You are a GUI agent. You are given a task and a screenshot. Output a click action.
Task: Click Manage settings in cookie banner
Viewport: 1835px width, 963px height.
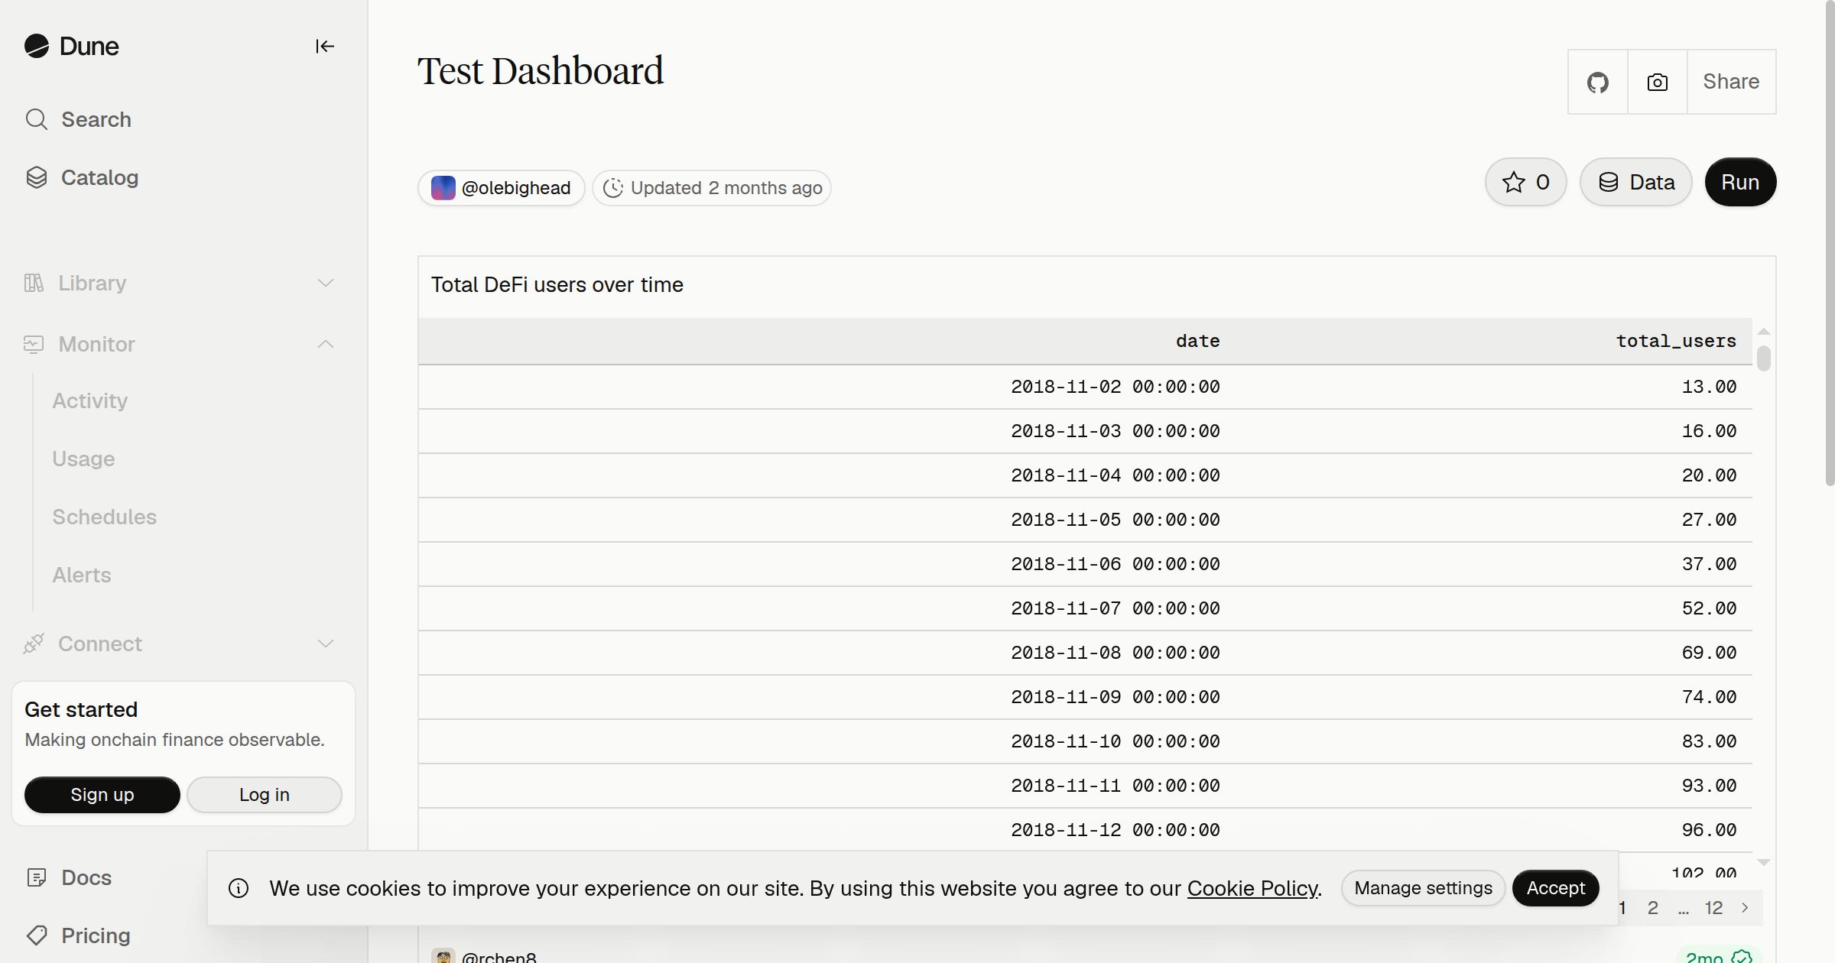coord(1424,888)
